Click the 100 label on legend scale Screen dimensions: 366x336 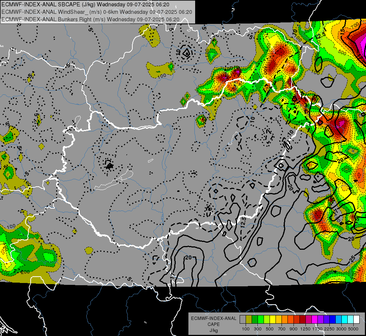[x=246, y=329]
